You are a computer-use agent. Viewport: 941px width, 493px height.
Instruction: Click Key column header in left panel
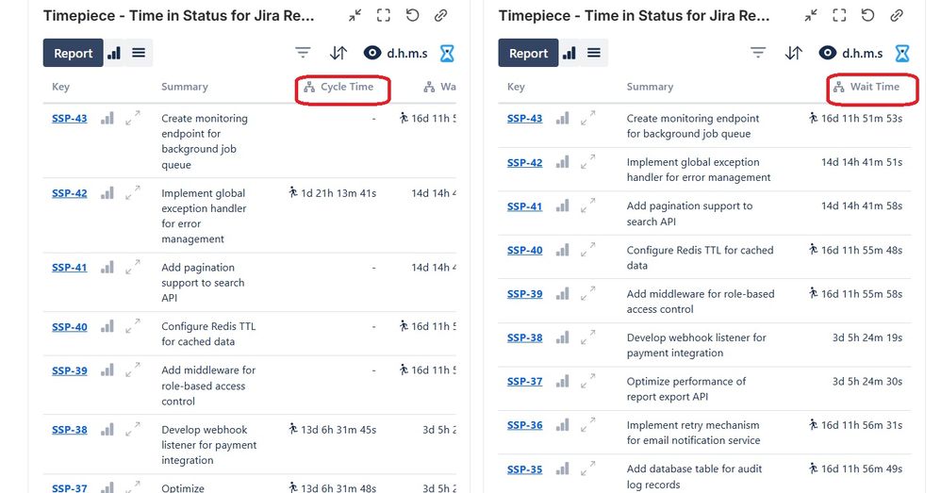(60, 87)
